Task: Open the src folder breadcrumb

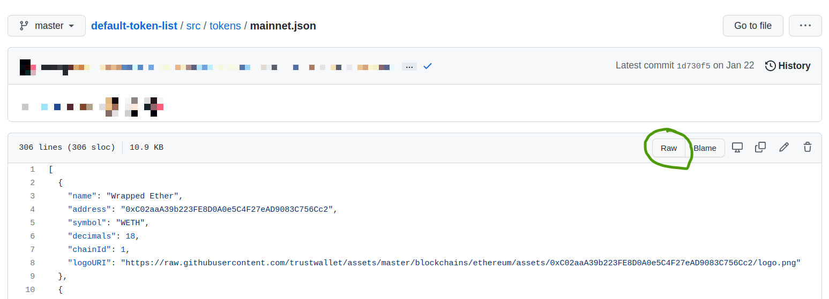Action: [193, 26]
